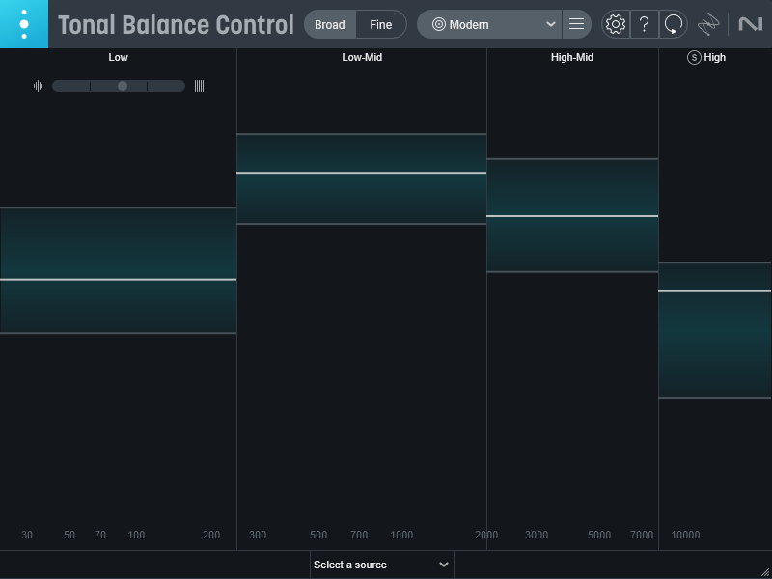This screenshot has width=772, height=579.
Task: Click the 10000 frequency axis label
Action: pyautogui.click(x=685, y=535)
